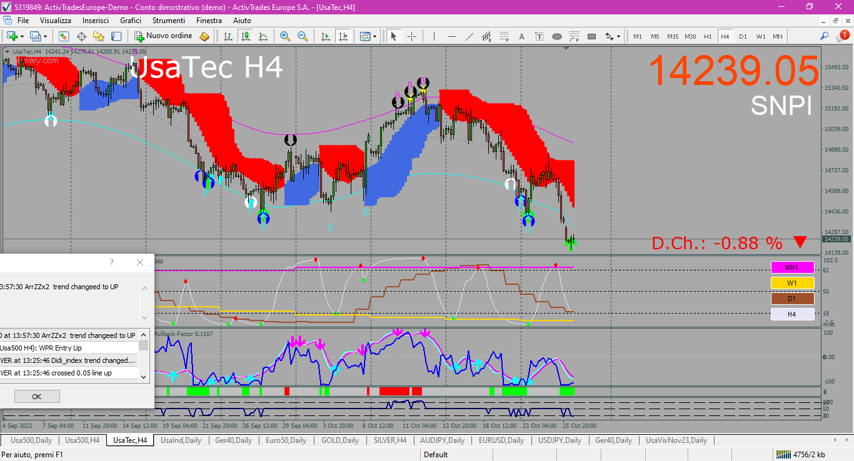Open the new chart dropdown arrow

click(22, 36)
